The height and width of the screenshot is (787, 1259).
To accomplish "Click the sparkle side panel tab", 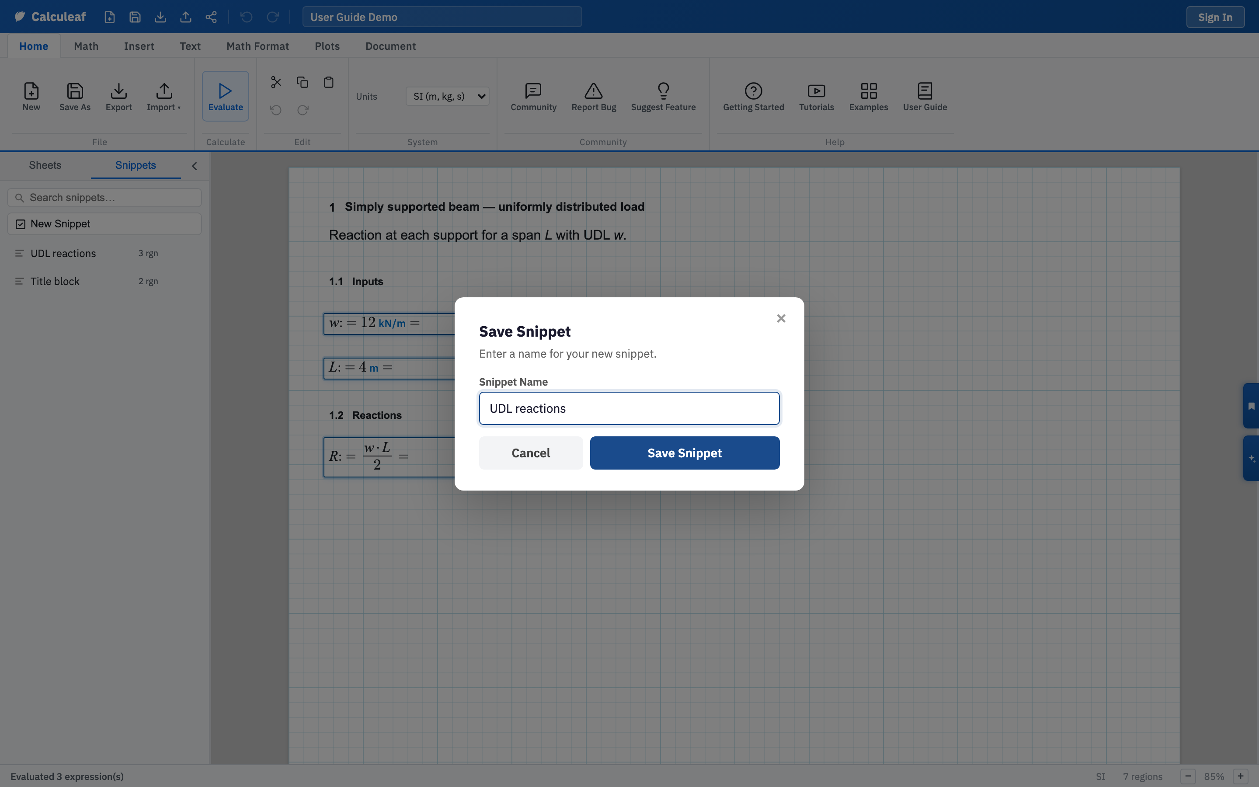I will click(x=1251, y=459).
